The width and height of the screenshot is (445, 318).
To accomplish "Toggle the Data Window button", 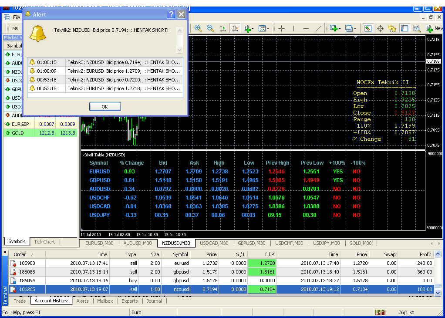I will coord(380,28).
